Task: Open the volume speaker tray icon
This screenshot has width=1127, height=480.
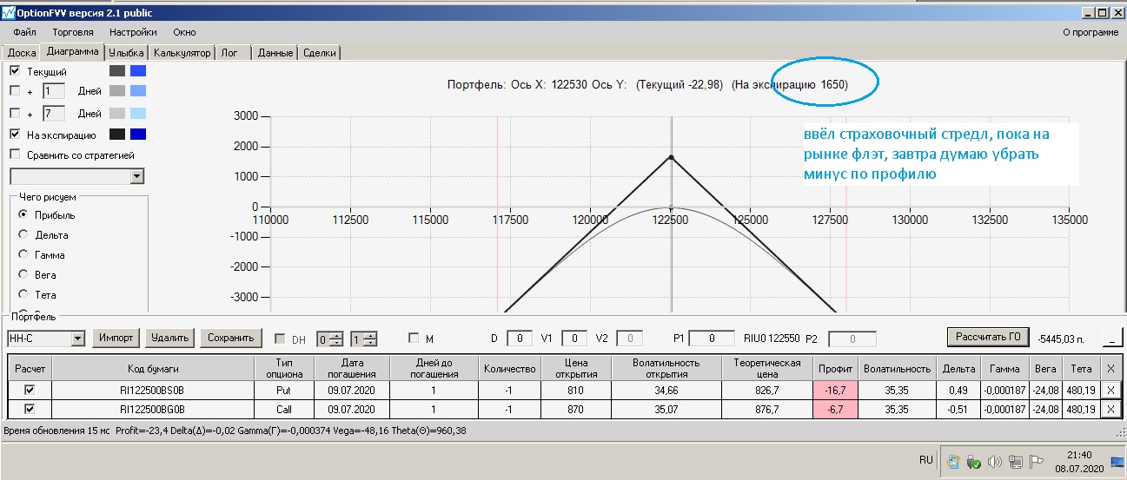Action: (x=995, y=461)
